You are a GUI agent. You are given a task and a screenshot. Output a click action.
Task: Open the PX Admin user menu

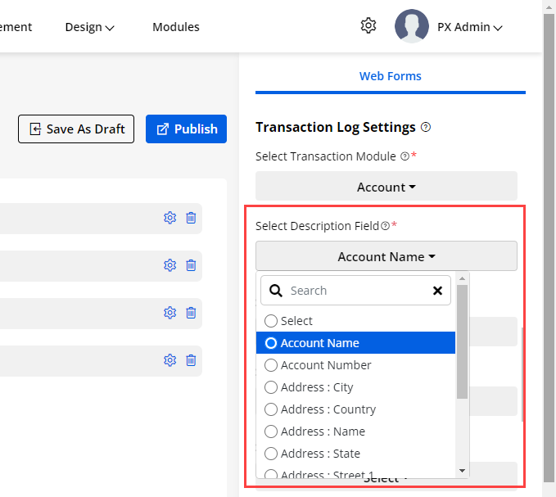pyautogui.click(x=469, y=27)
